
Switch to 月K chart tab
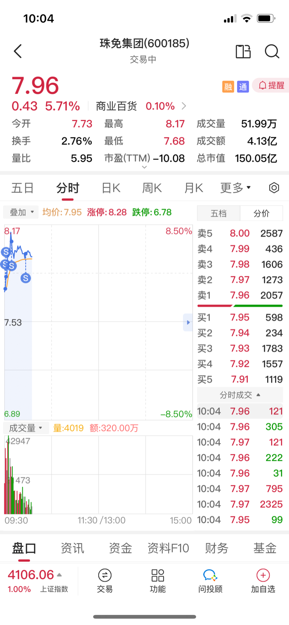(193, 188)
